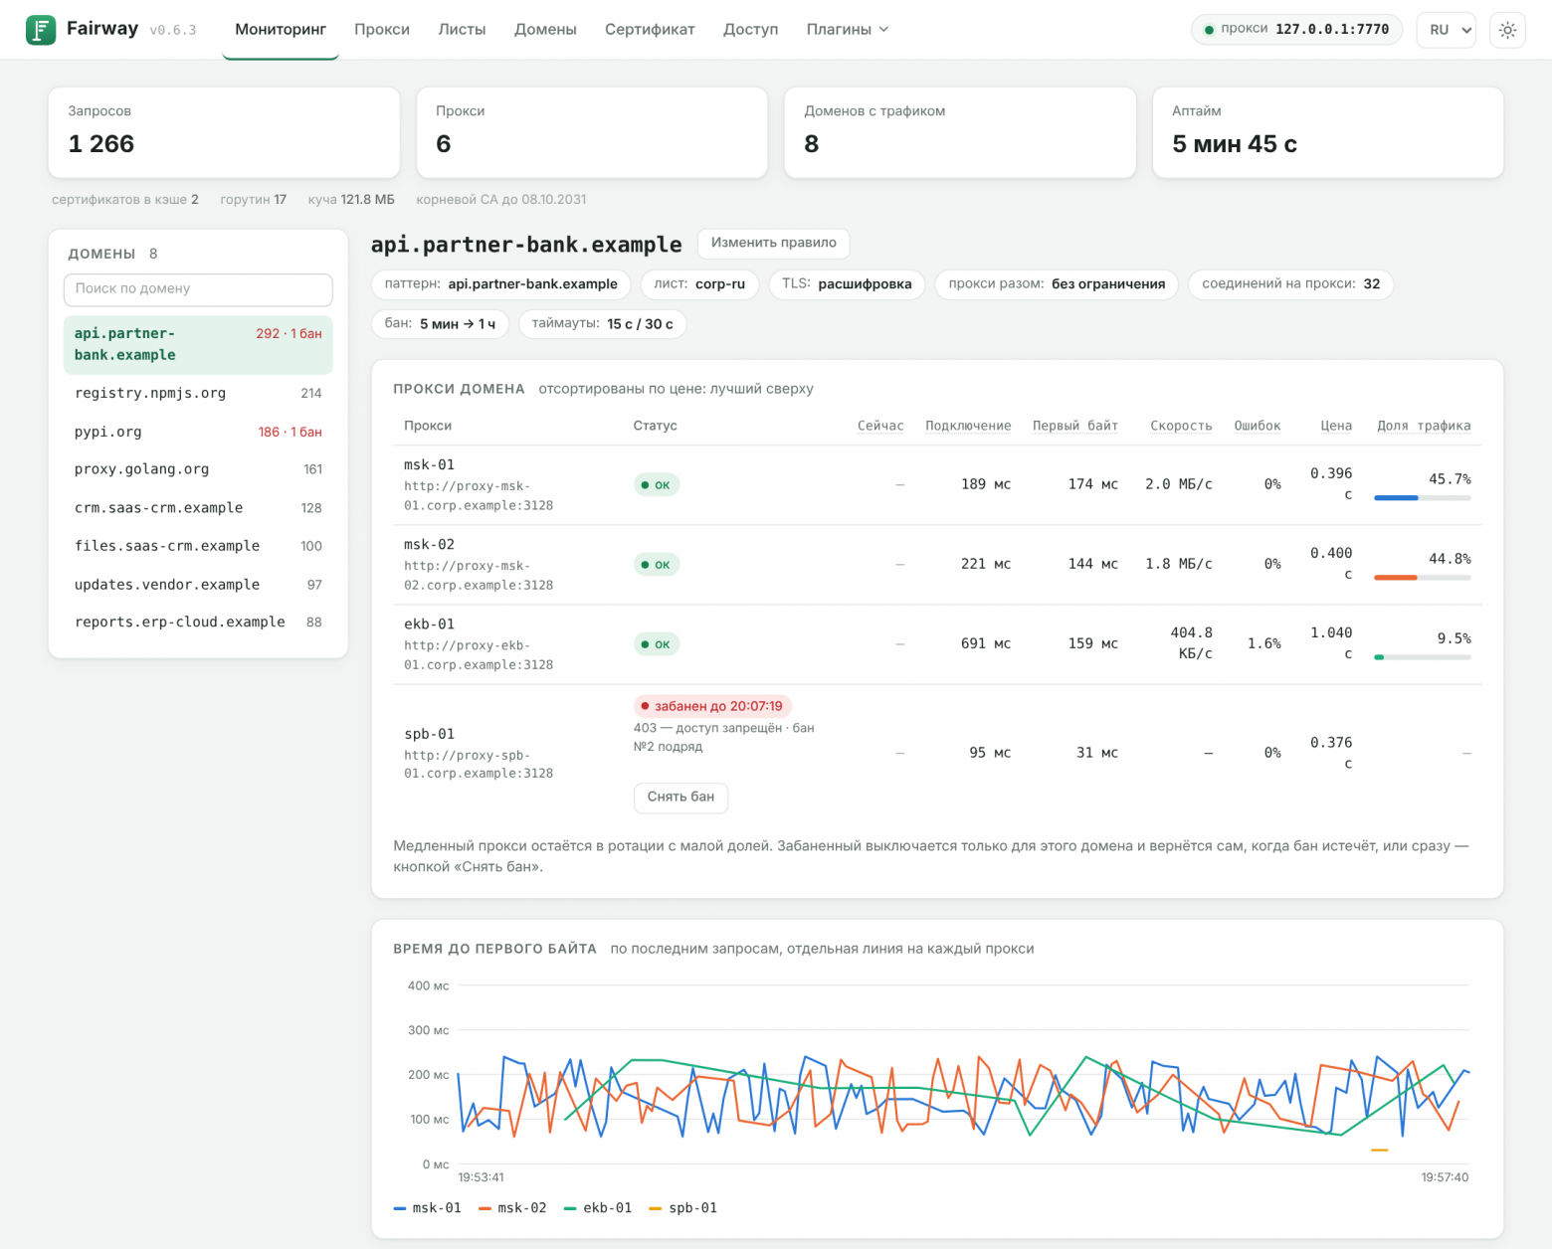Click the Цена column header

1336,426
